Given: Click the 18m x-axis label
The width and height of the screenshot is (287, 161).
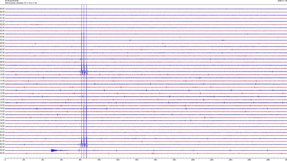Looking at the screenshot, I should 174,160.
